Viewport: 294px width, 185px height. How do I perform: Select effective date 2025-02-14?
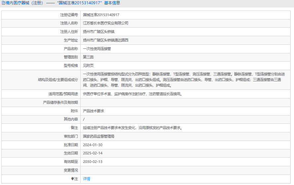click(92, 153)
